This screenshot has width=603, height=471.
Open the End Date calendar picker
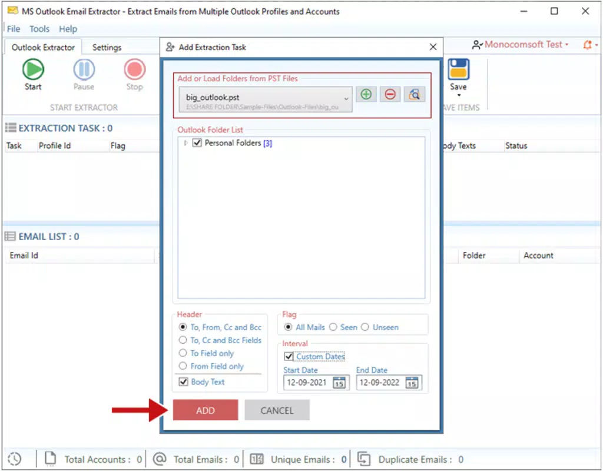tap(412, 383)
